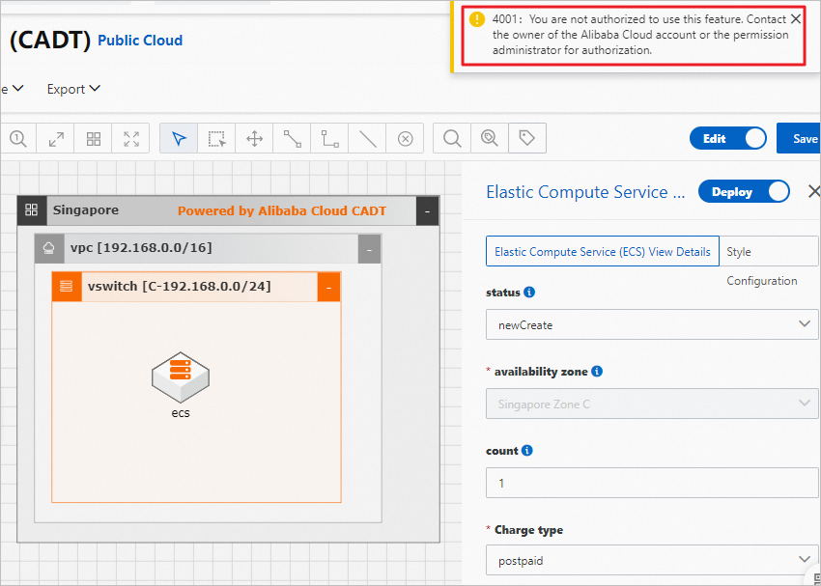The height and width of the screenshot is (586, 821).
Task: Click the Elastic Compute Service panel heading
Action: coord(585,192)
